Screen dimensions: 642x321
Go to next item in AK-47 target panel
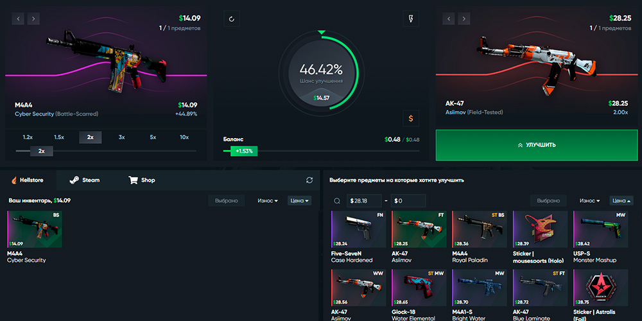click(x=464, y=19)
